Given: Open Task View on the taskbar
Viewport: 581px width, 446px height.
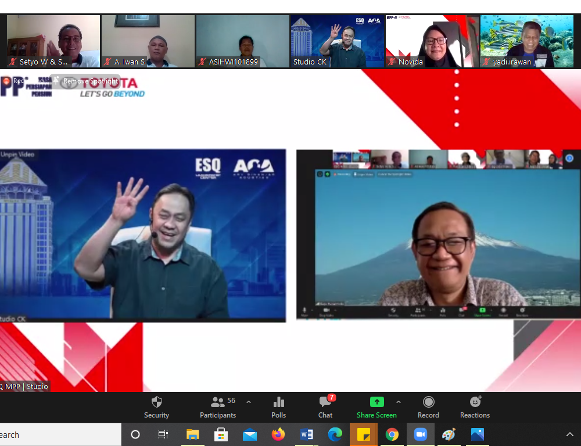Looking at the screenshot, I should pyautogui.click(x=163, y=434).
